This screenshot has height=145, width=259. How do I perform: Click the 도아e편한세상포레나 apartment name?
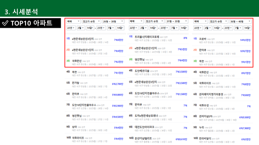pos(146,116)
